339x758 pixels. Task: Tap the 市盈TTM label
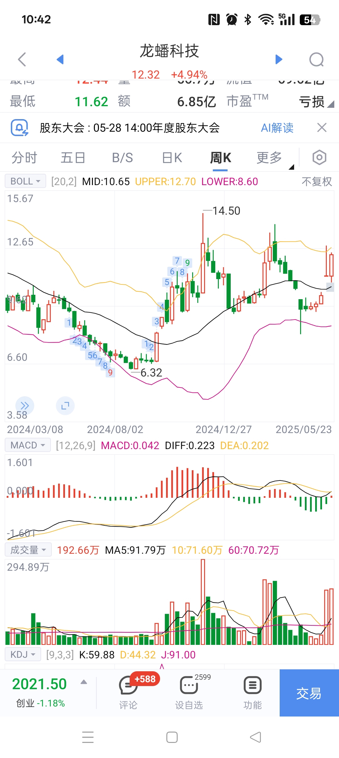pos(247,101)
